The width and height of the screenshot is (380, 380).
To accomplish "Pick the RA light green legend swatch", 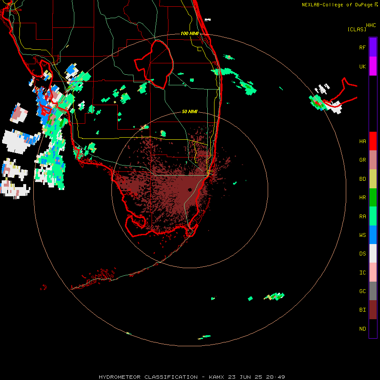I will [373, 216].
